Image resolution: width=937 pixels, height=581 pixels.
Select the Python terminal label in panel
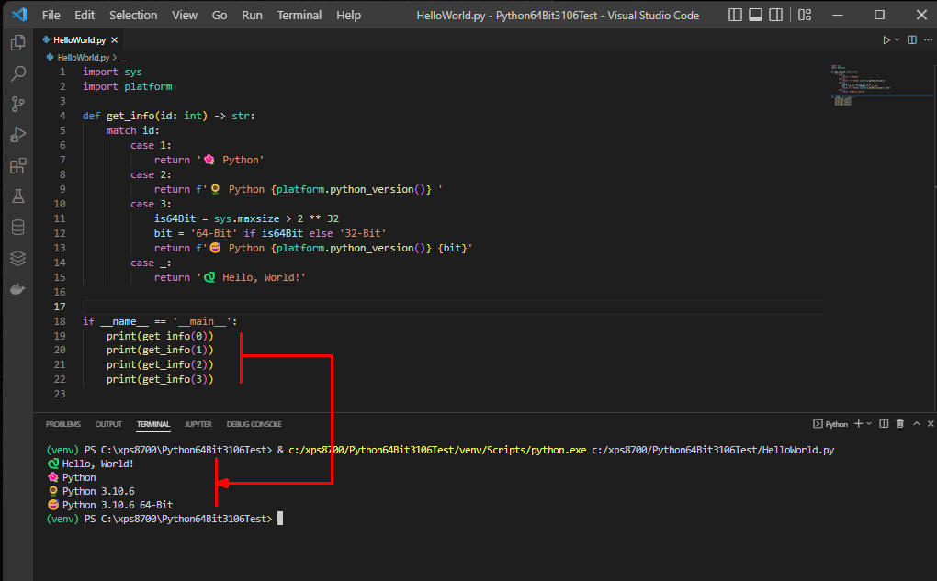830,424
